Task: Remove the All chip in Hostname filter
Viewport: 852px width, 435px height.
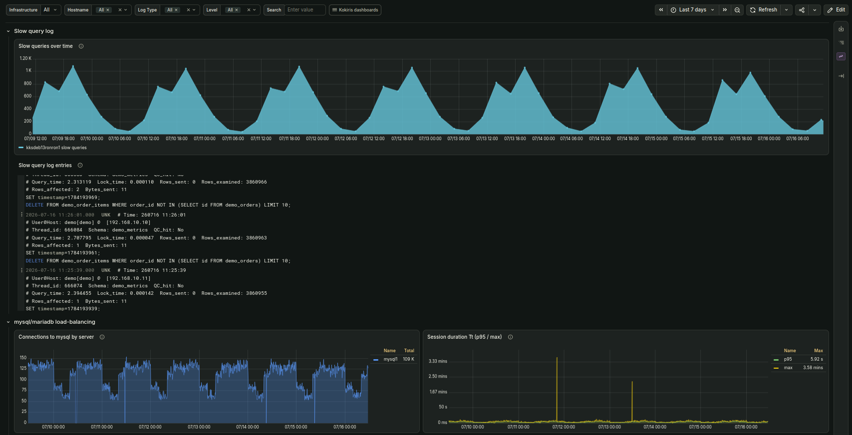Action: 108,10
